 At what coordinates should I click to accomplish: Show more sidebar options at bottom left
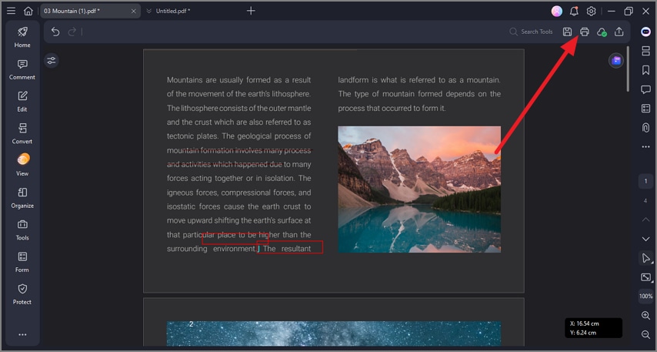22,334
